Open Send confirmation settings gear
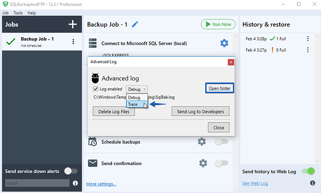Screen dimensions: 321x193 203,163
